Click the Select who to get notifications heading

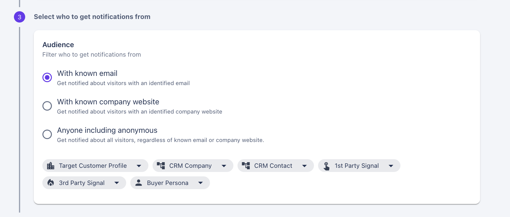92,17
